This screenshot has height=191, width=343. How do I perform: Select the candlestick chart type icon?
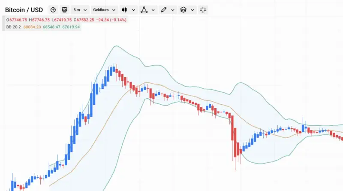pos(124,10)
